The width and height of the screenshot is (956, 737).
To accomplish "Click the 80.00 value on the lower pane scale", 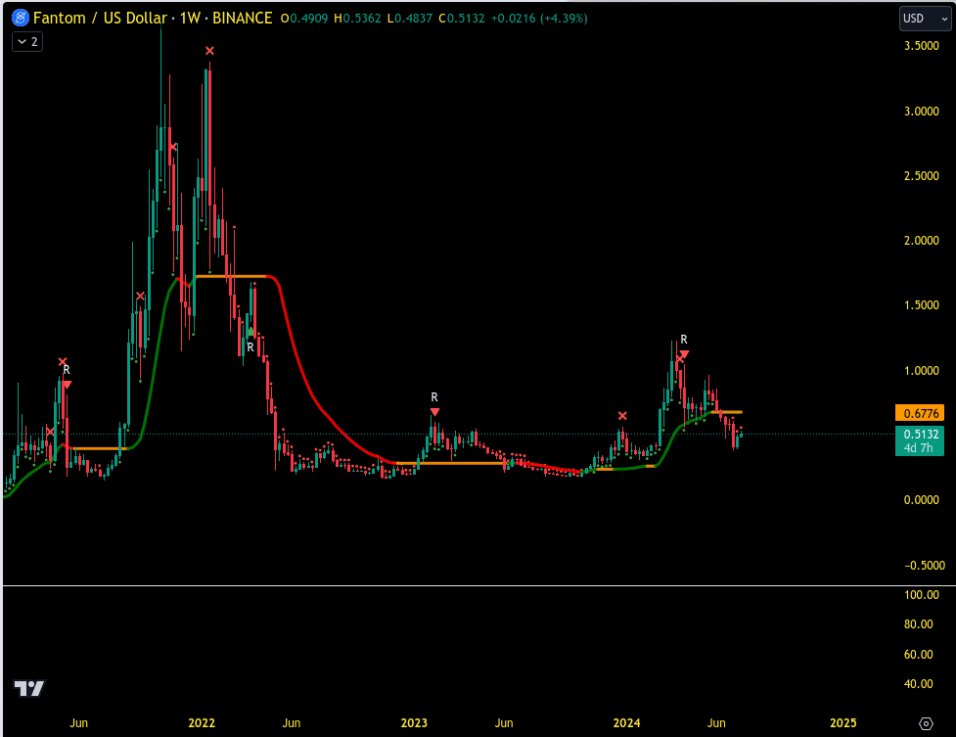I will point(918,624).
